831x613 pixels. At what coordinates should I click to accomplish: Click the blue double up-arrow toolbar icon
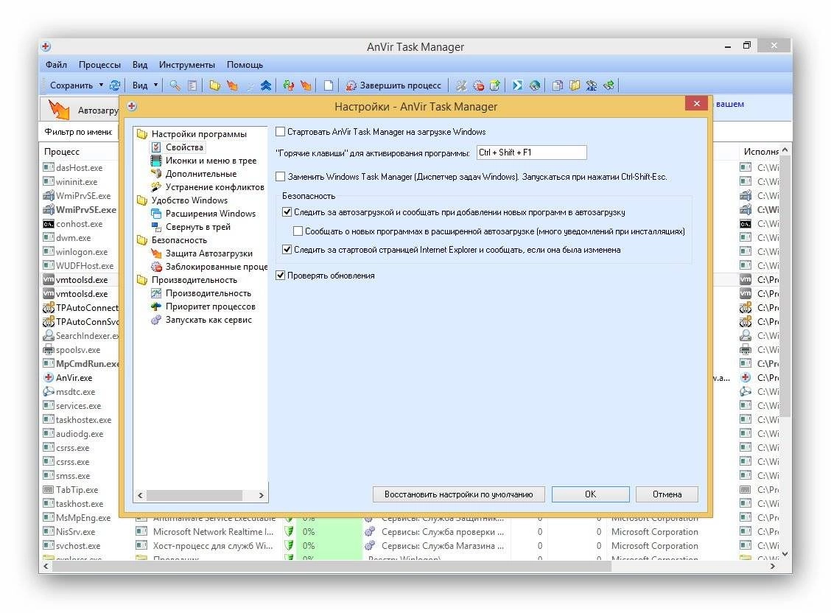pos(266,85)
